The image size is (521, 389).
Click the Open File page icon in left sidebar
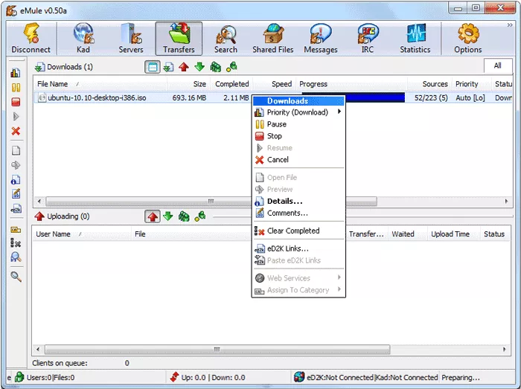(16, 151)
